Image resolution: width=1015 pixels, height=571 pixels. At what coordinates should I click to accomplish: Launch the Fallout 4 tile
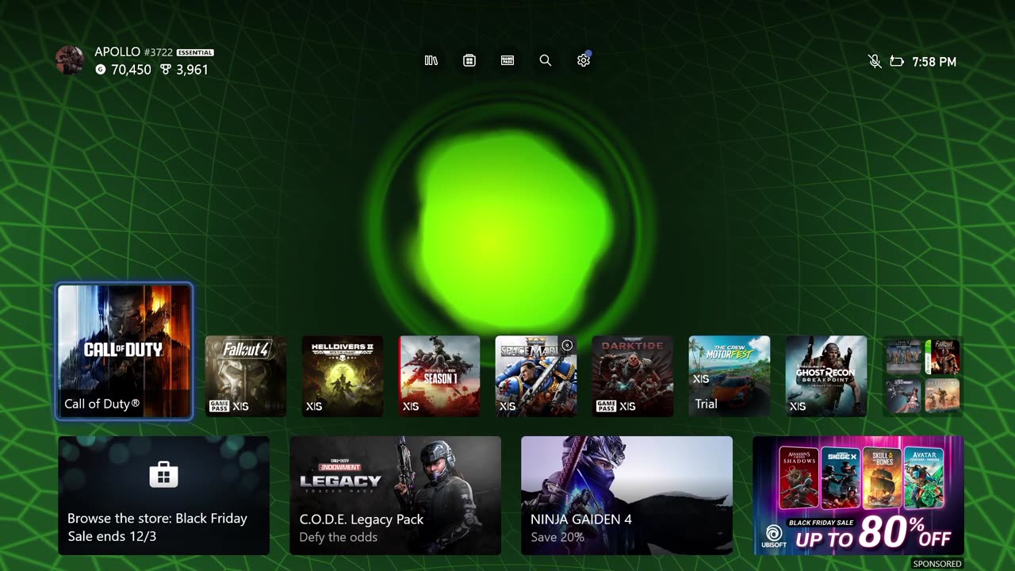click(x=246, y=377)
